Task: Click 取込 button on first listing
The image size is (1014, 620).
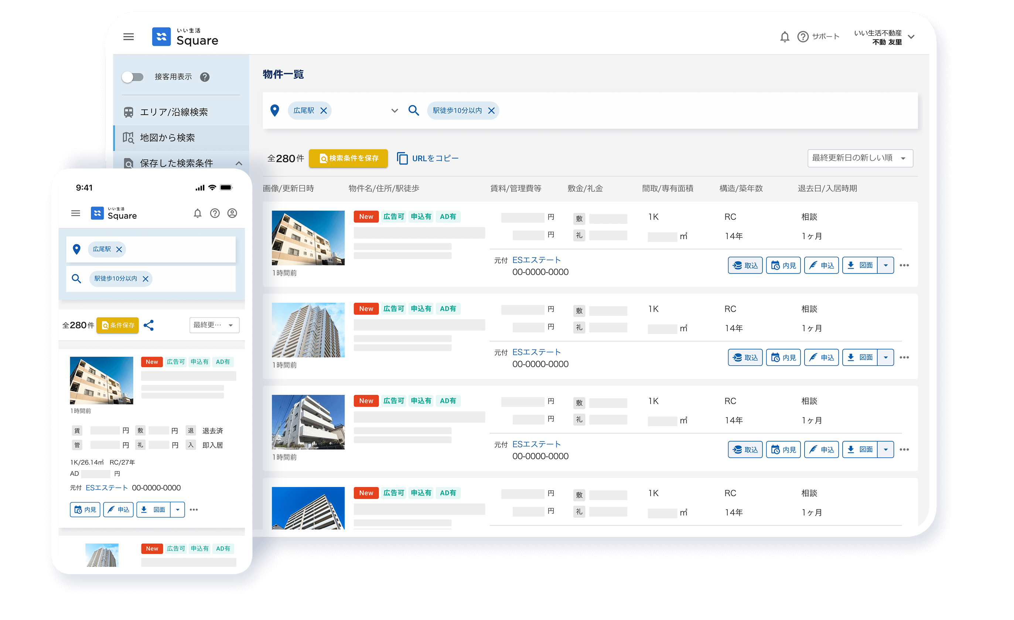Action: tap(745, 266)
